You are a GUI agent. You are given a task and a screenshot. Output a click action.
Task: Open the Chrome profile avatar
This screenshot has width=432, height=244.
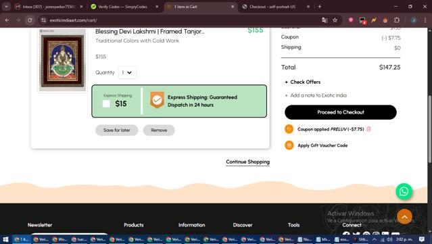(414, 20)
